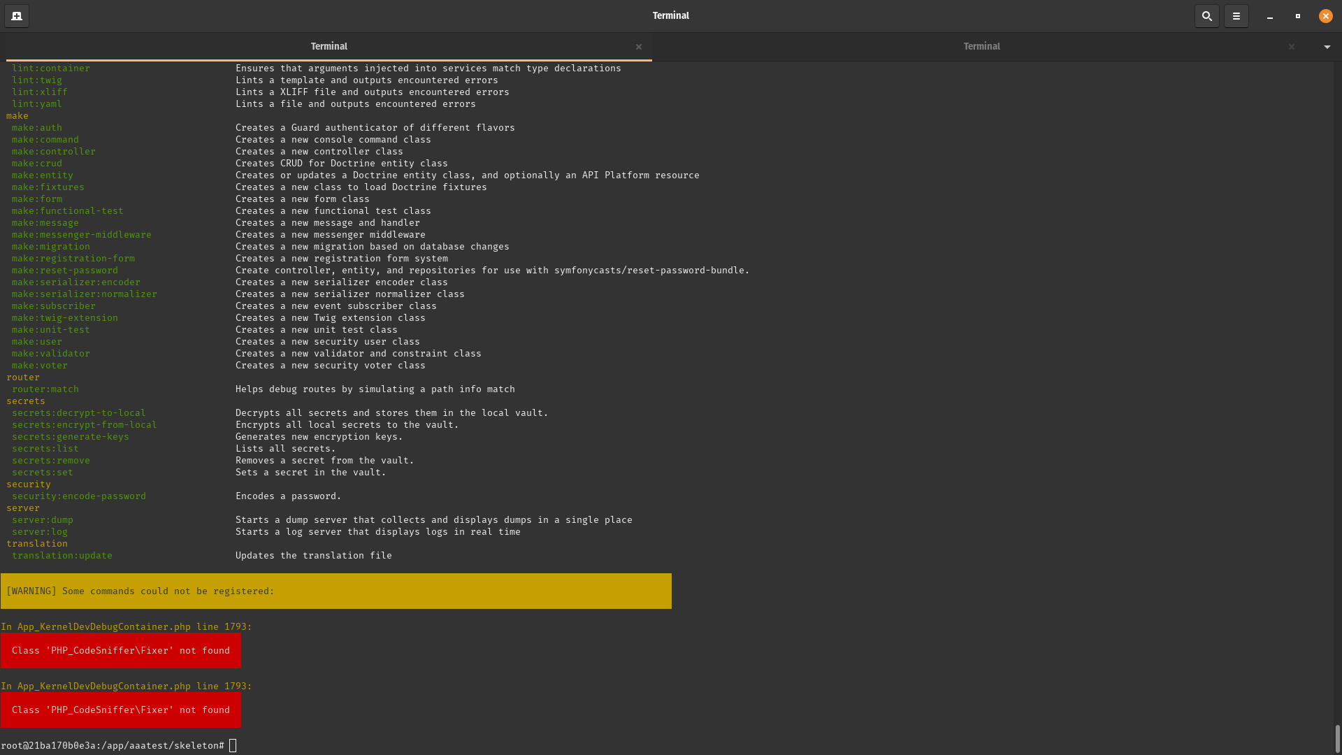Click the make:voter command text
Image resolution: width=1342 pixels, height=755 pixels.
40,365
